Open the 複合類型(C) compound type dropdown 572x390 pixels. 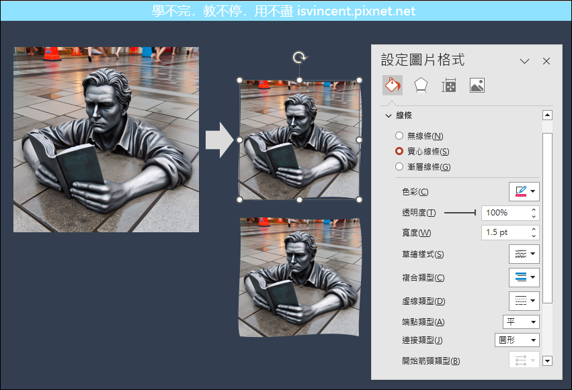tap(524, 277)
